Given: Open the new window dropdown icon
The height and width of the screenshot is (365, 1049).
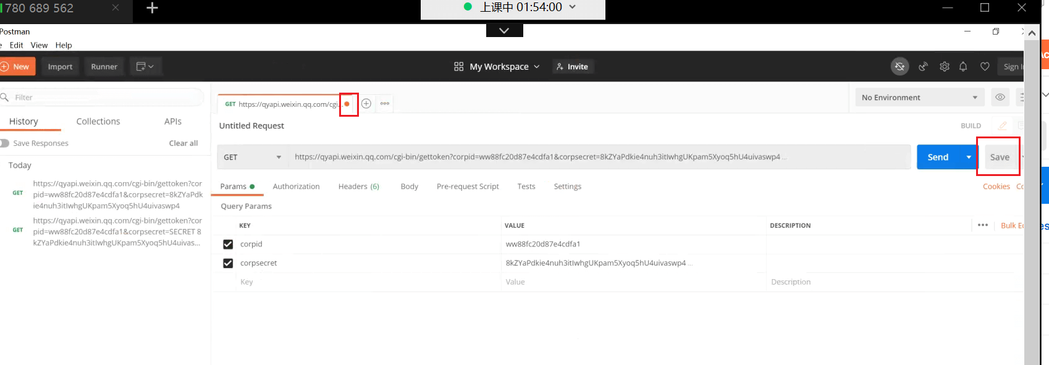Looking at the screenshot, I should point(145,67).
